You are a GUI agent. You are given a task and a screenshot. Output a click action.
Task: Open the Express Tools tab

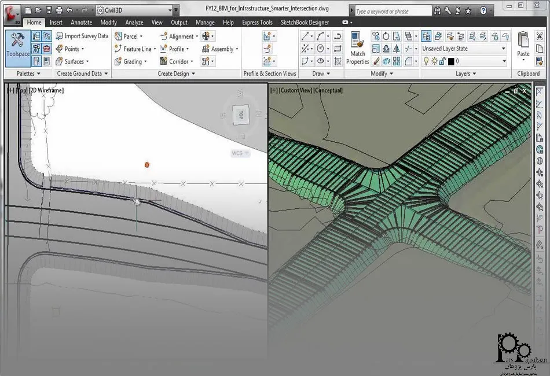pyautogui.click(x=257, y=22)
